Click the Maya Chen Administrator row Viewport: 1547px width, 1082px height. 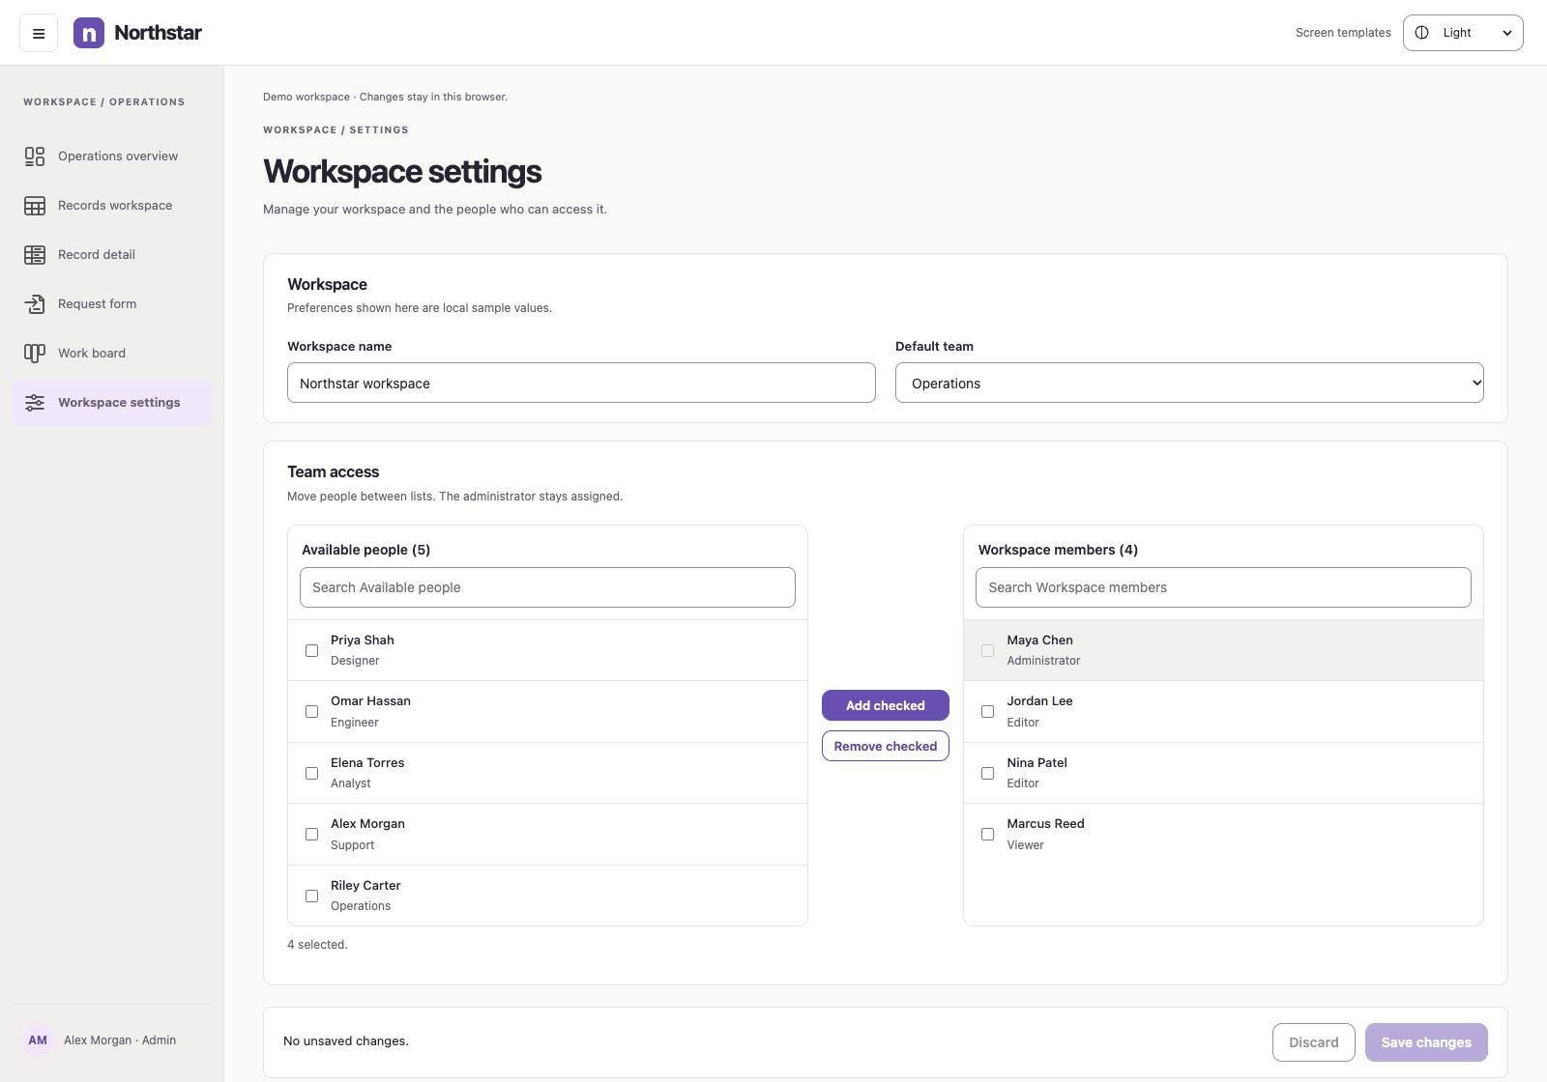[x=1223, y=650]
